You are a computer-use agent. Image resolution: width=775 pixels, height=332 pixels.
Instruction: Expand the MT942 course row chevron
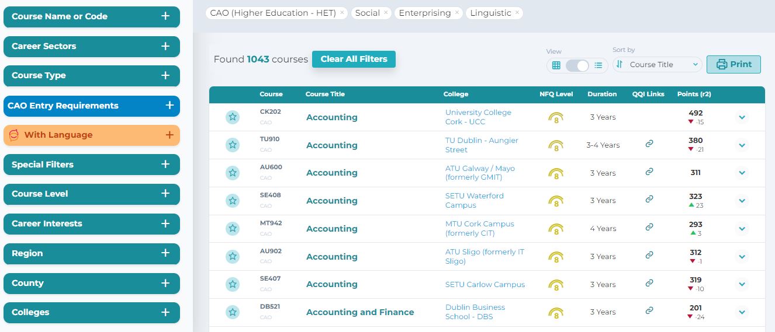(742, 229)
